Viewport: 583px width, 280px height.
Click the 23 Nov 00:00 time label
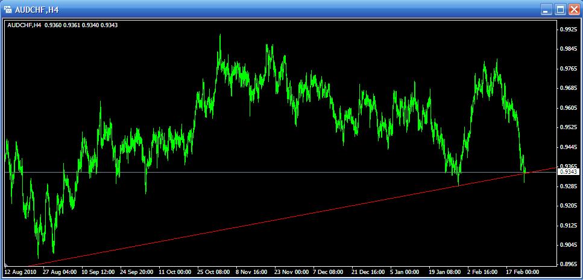coord(291,272)
